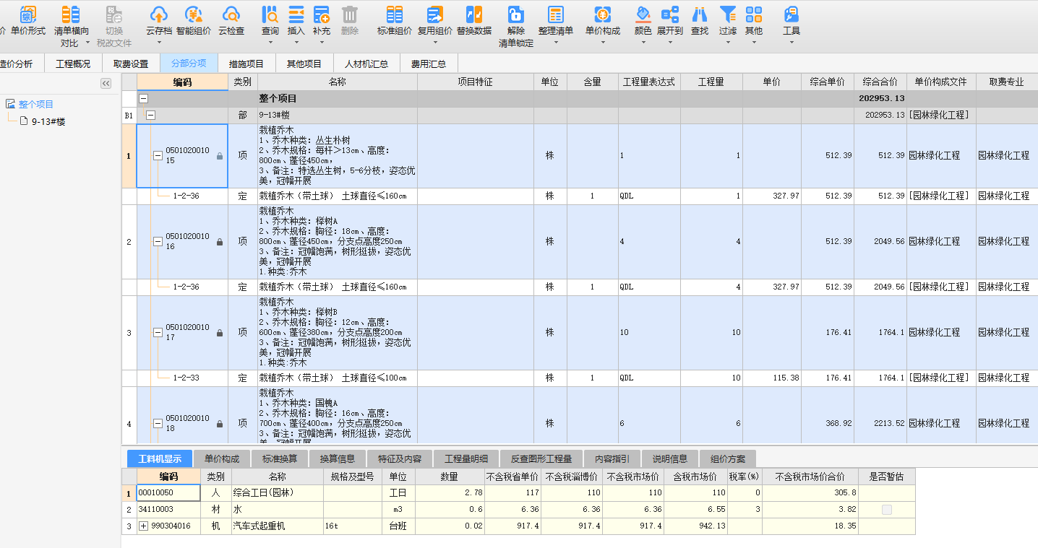Switch to the 其他项目 tab
Viewport: 1038px width, 548px height.
[x=304, y=64]
